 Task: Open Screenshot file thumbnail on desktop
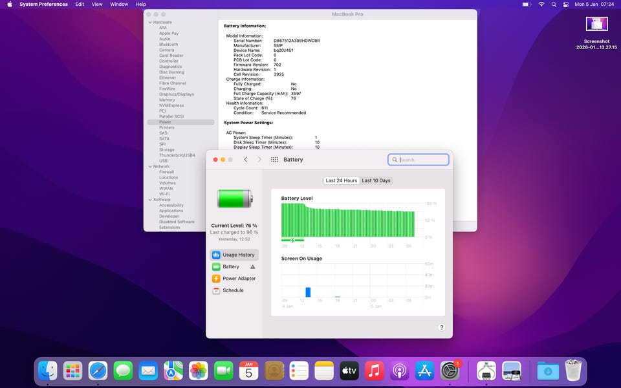pyautogui.click(x=596, y=25)
